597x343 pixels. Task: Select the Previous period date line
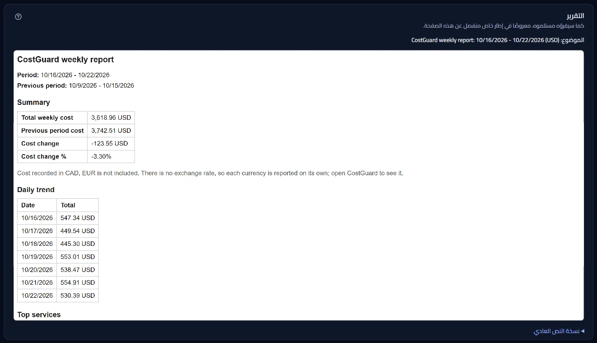point(75,85)
